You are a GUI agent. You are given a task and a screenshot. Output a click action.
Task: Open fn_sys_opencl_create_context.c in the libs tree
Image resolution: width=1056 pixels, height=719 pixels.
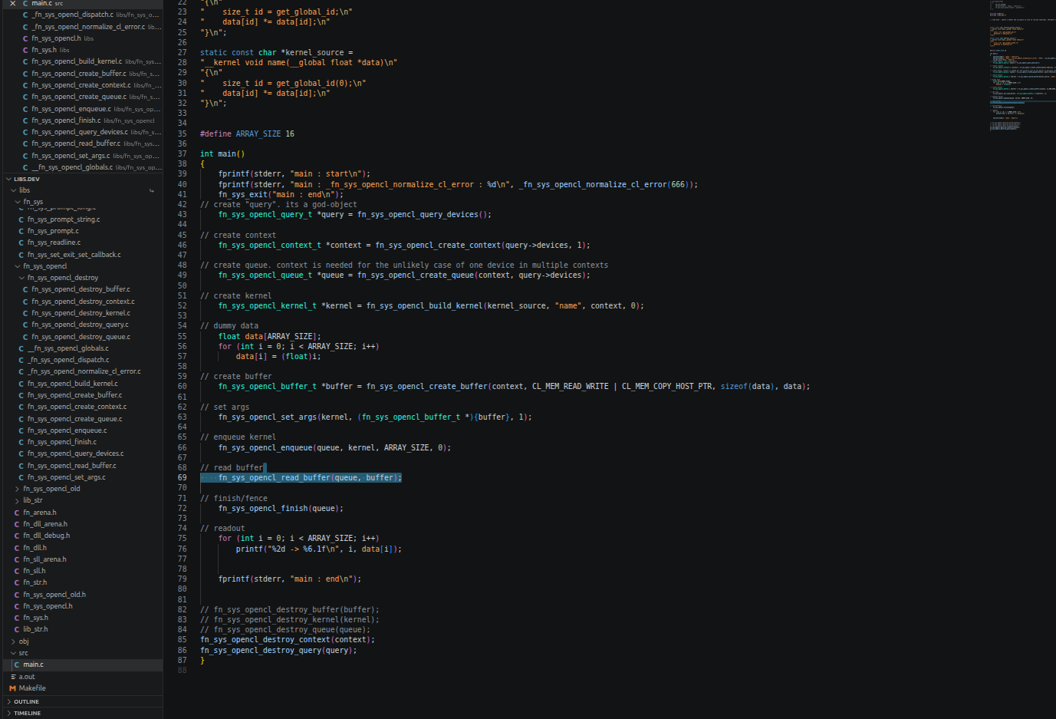coord(81,407)
